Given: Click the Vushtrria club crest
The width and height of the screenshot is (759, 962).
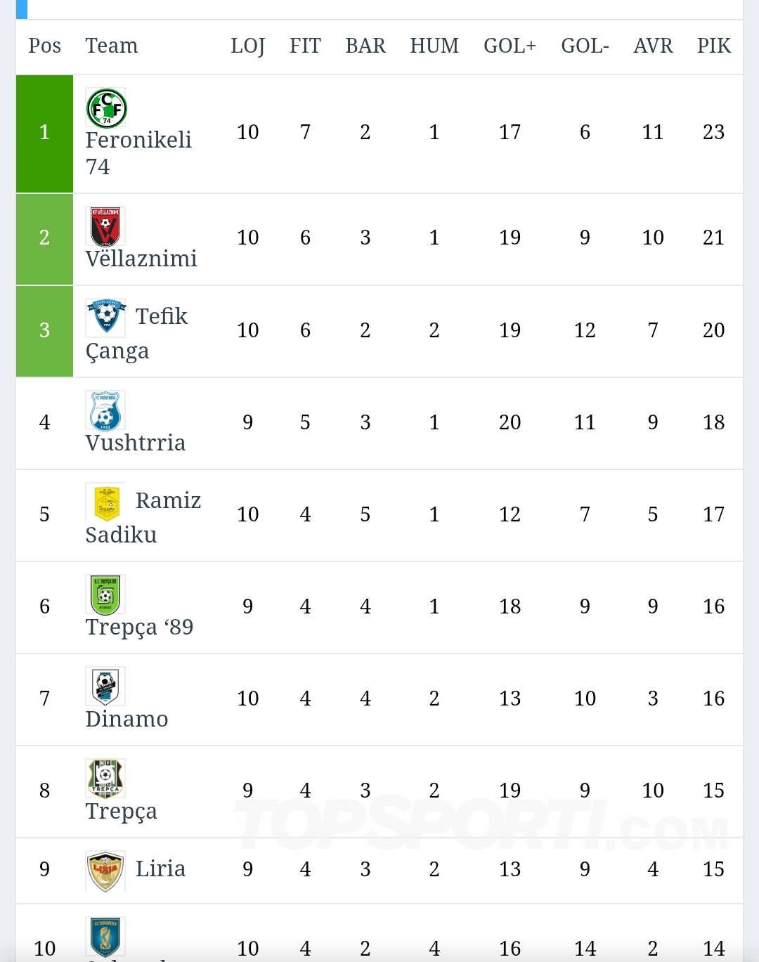Looking at the screenshot, I should [105, 410].
